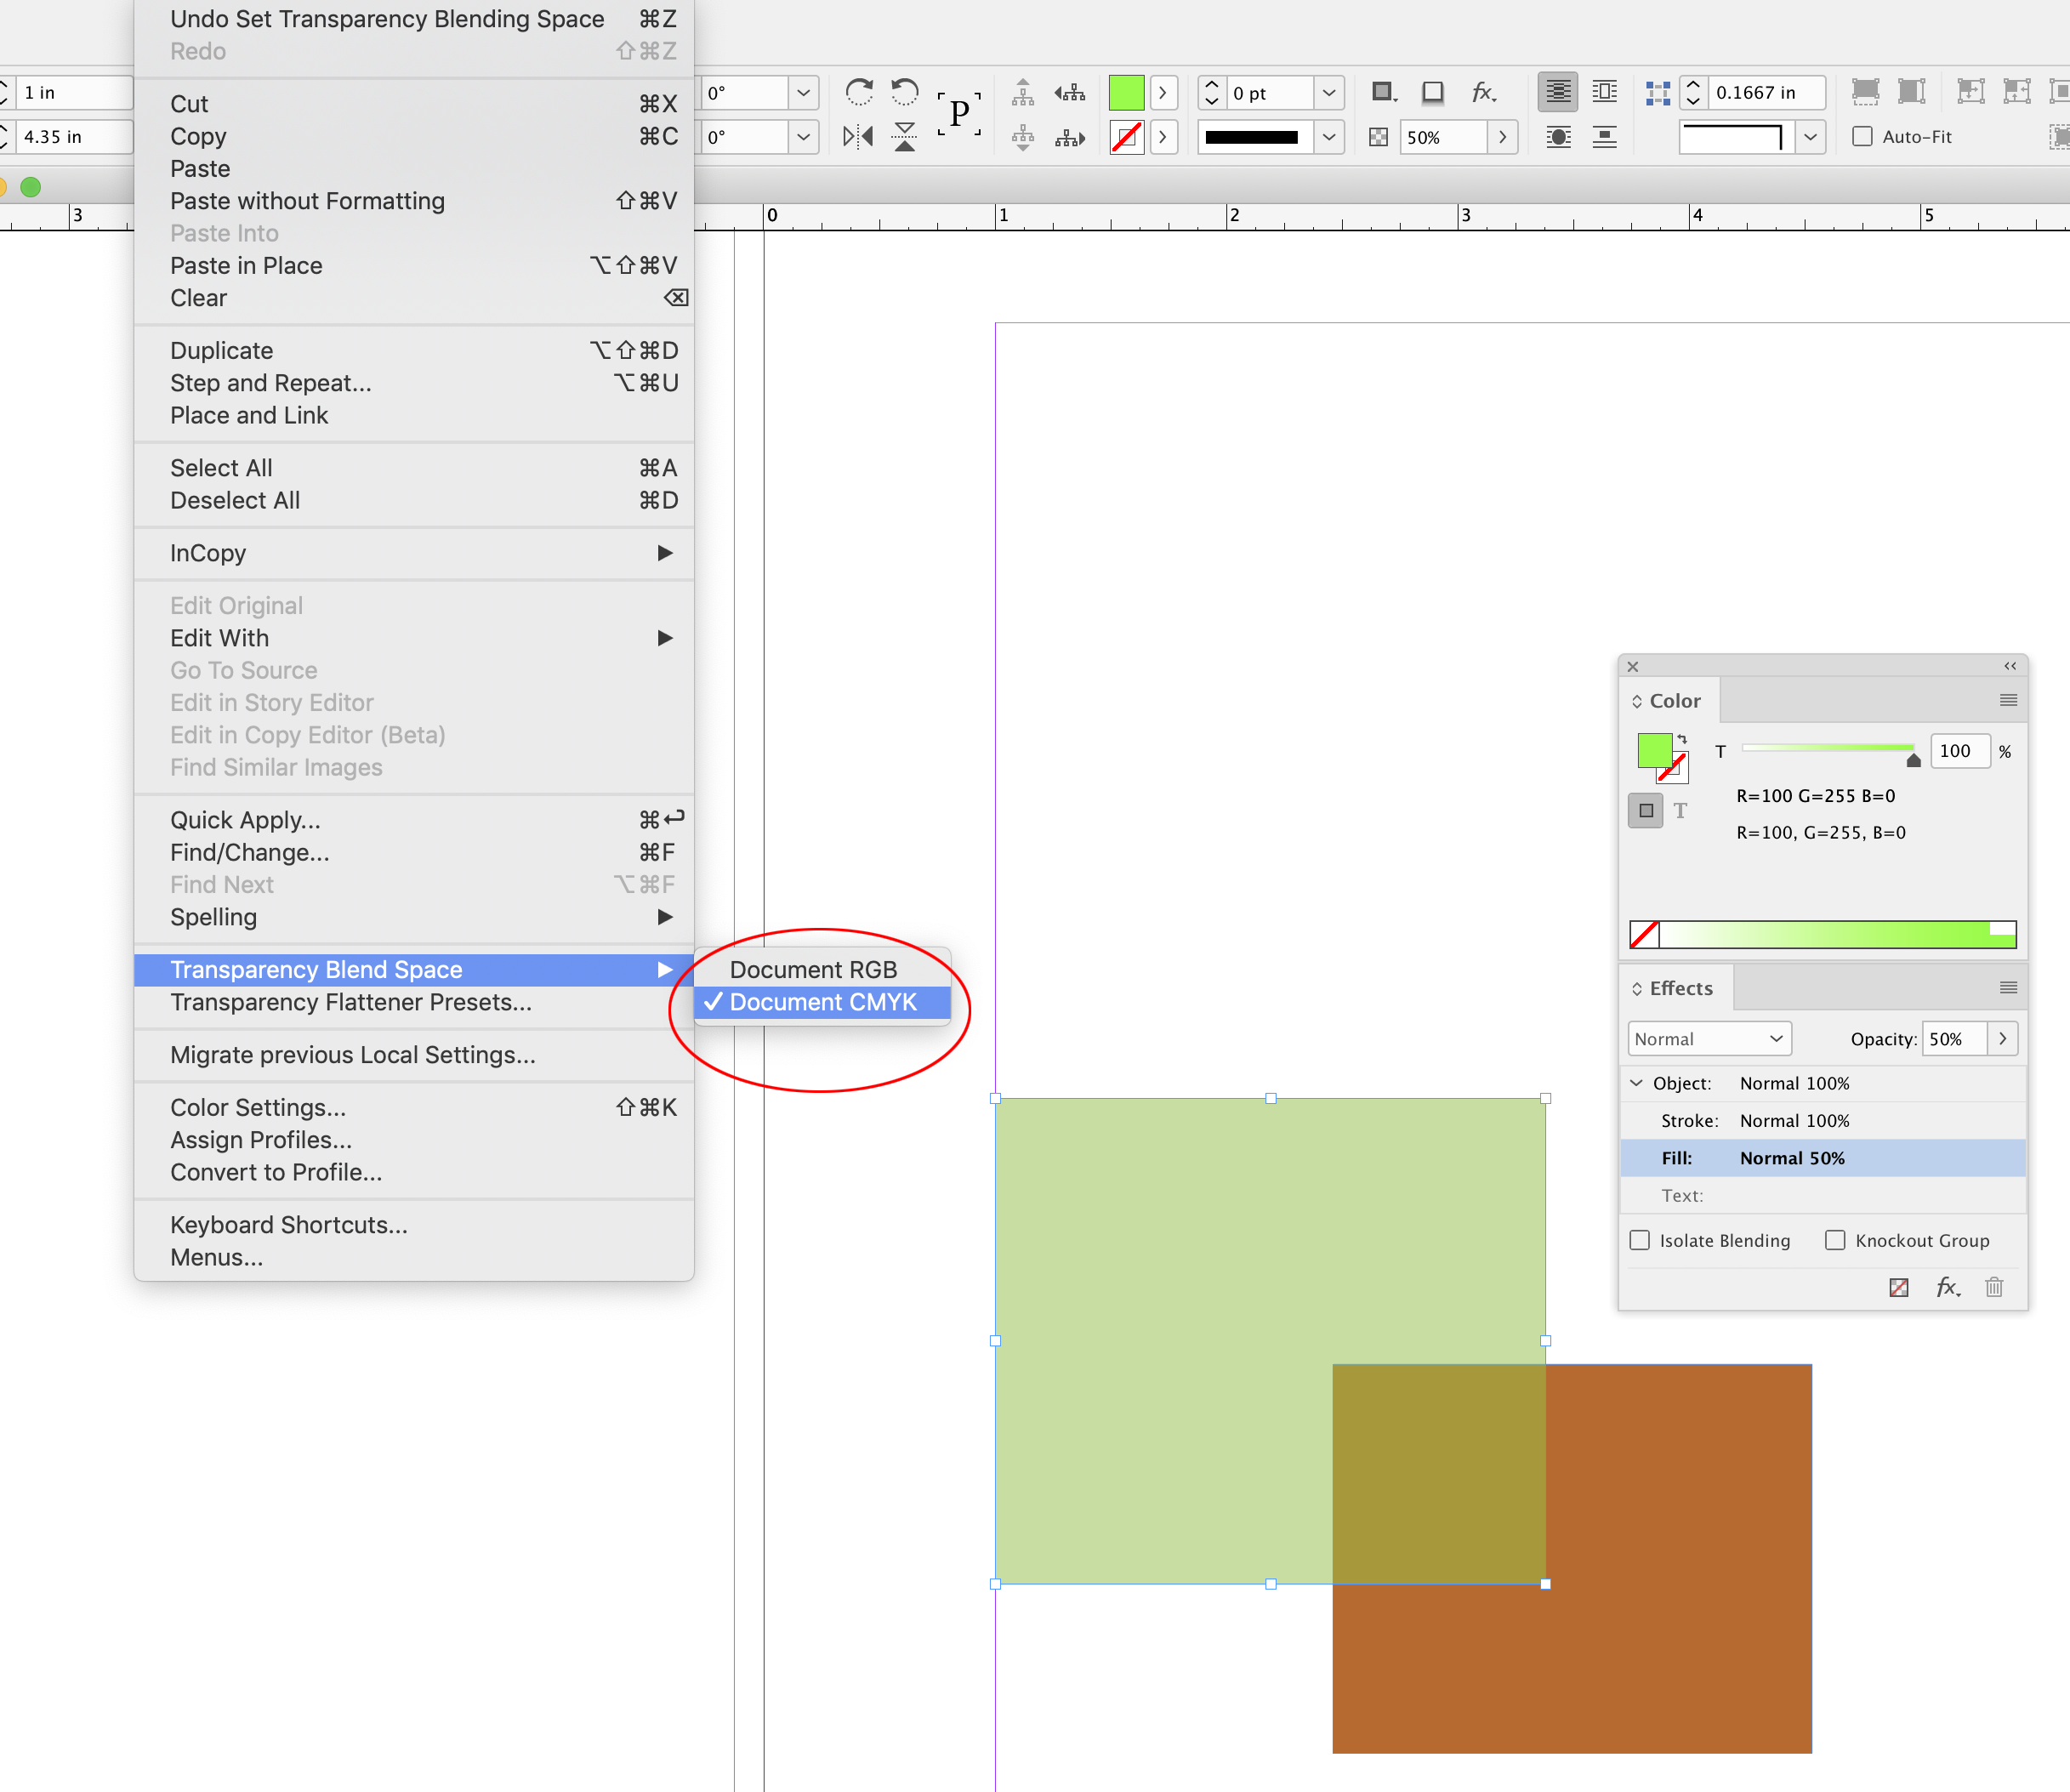Click the Wrap Around Bounding Box icon
Viewport: 2070px width, 1792px height.
[x=1605, y=91]
